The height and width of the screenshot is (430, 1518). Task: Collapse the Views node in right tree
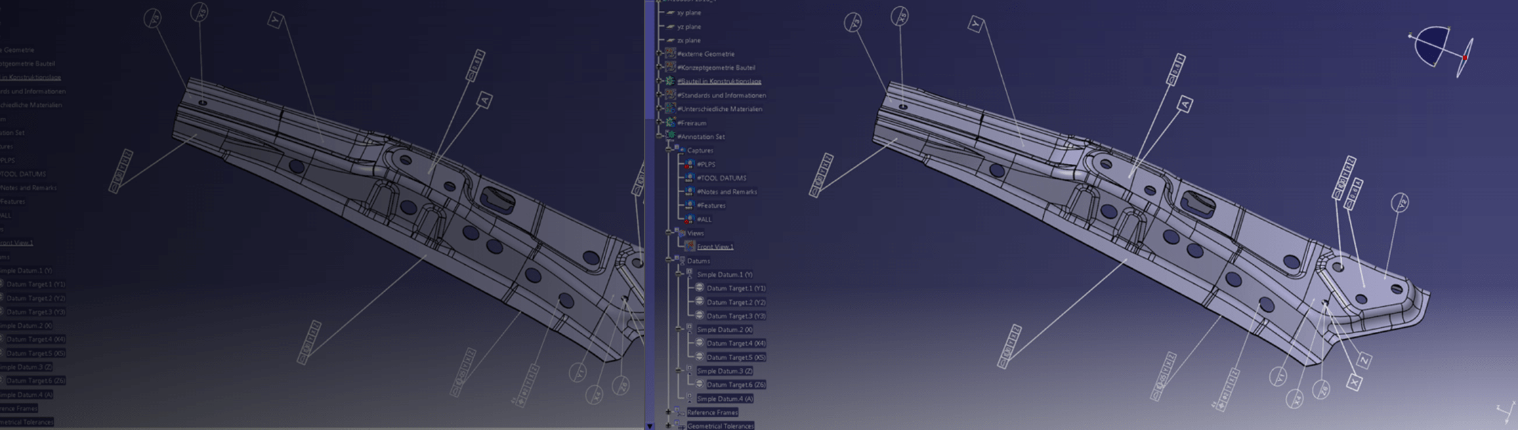tap(669, 232)
